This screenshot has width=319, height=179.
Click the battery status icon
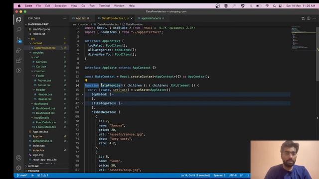tap(258, 6)
